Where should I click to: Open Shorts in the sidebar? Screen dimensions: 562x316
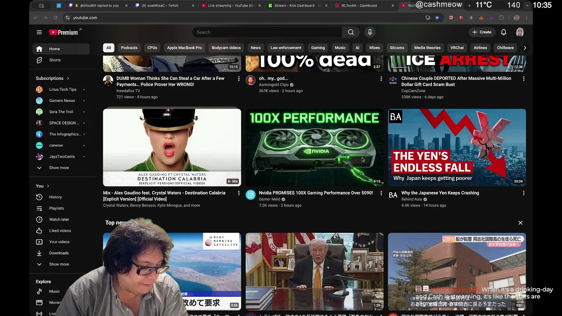61,60
